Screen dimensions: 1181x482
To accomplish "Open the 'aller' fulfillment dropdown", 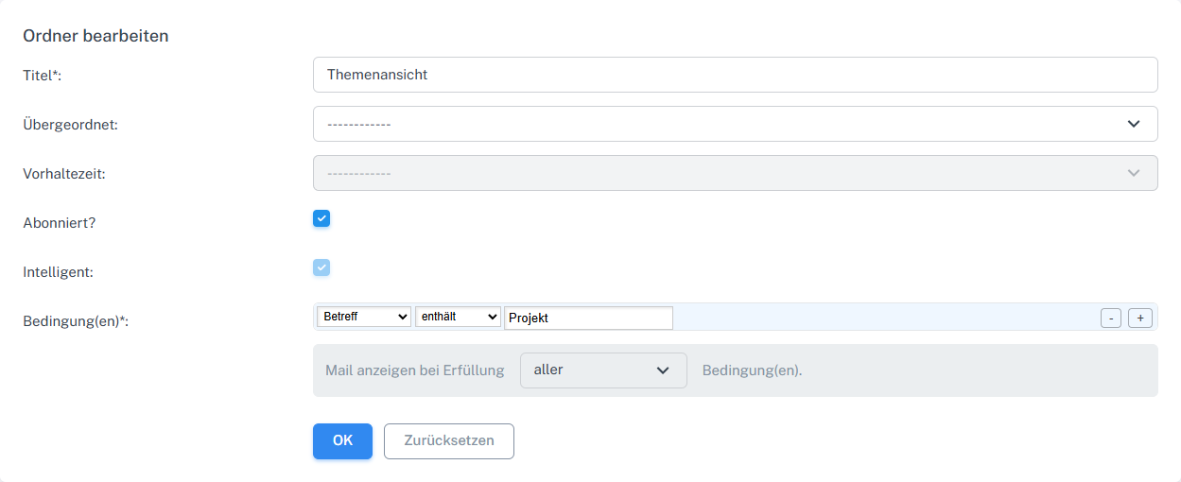I will 603,370.
